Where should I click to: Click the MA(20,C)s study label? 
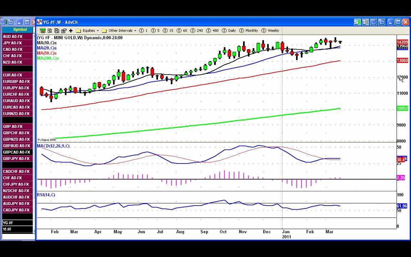tap(47, 48)
